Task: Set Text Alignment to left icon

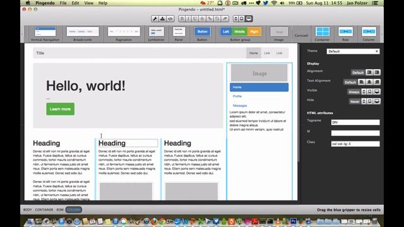Action: [362, 82]
